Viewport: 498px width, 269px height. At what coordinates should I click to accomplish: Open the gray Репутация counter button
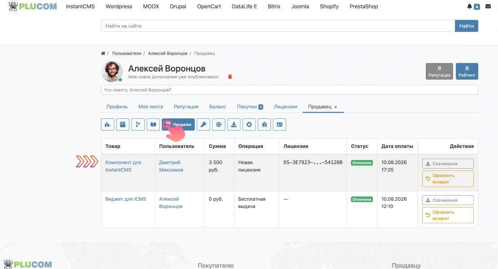pyautogui.click(x=439, y=71)
